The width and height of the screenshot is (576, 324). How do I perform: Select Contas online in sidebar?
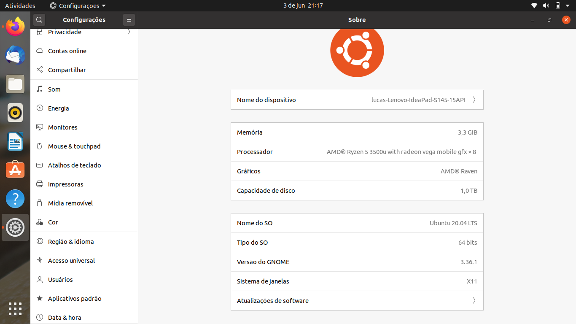[x=84, y=51]
